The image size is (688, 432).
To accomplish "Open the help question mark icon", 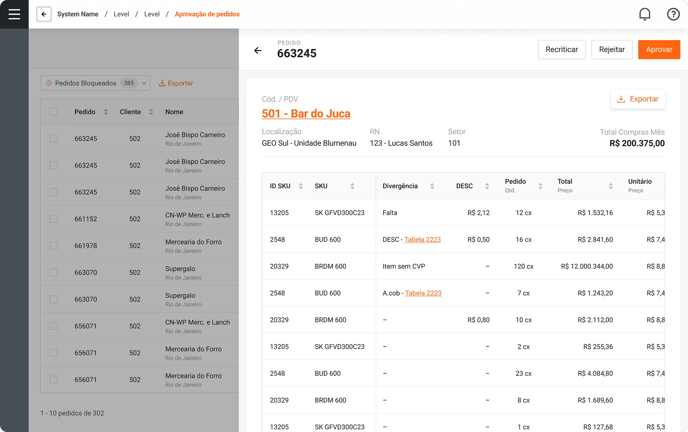I will point(673,14).
